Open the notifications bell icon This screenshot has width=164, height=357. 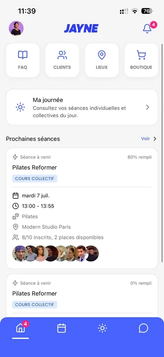[x=147, y=28]
